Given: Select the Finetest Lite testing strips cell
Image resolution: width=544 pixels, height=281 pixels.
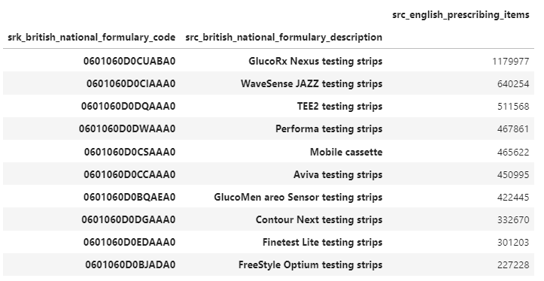Looking at the screenshot, I should click(322, 242).
